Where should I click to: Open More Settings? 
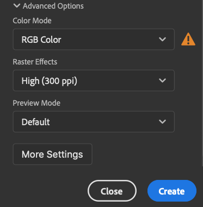tap(52, 154)
